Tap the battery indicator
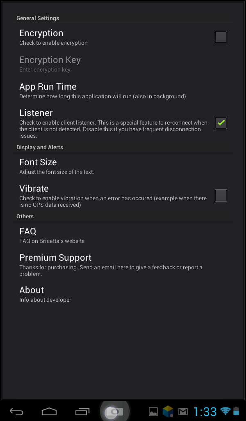Viewport: 246px width, 421px height. point(237,411)
